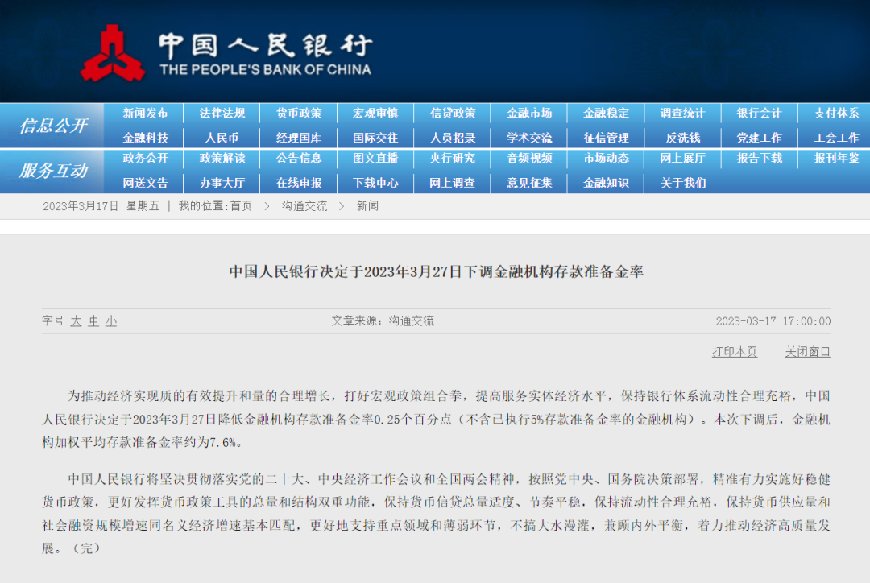Open the 货币政策 navigation menu
This screenshot has width=870, height=583.
point(299,113)
